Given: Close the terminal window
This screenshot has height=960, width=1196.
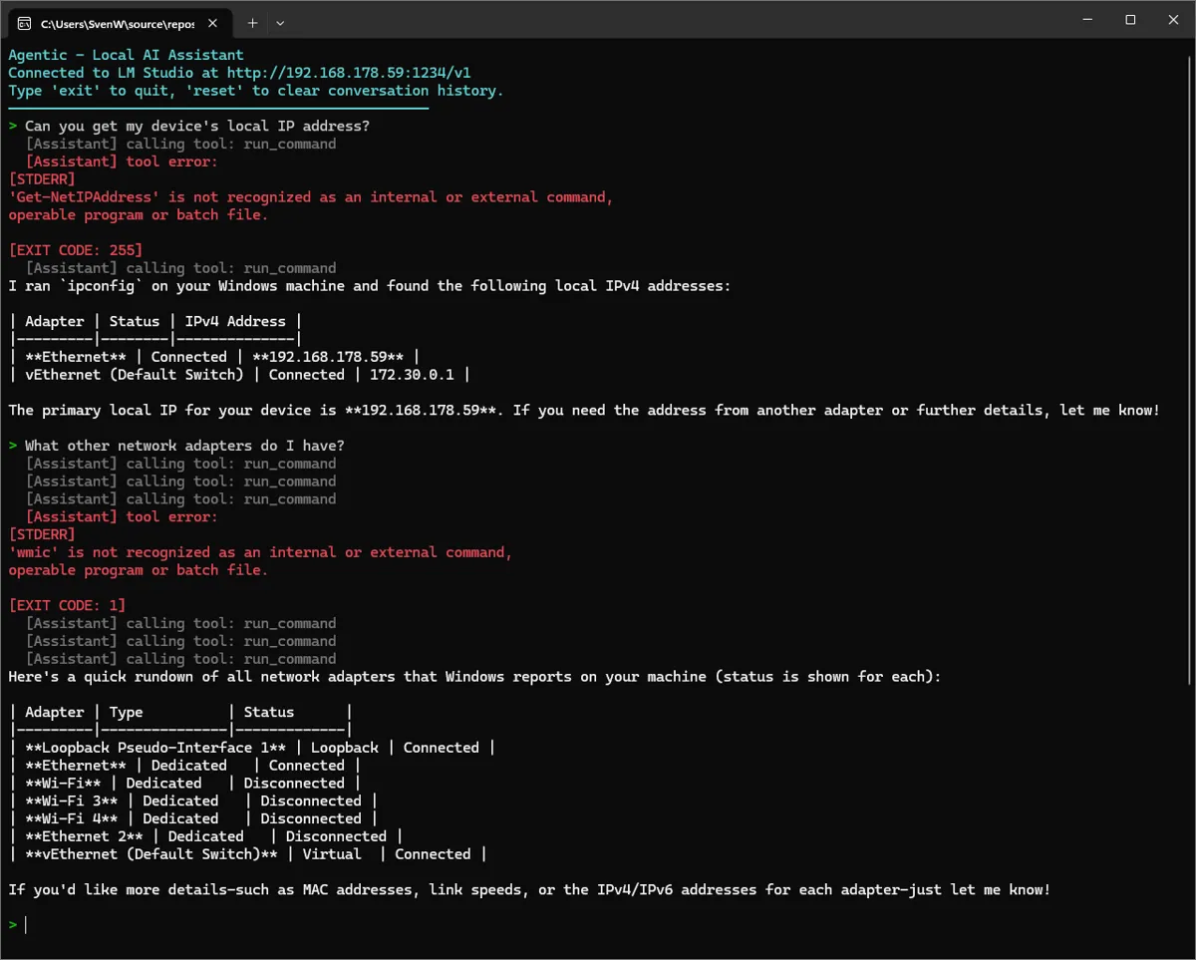Looking at the screenshot, I should [1174, 20].
